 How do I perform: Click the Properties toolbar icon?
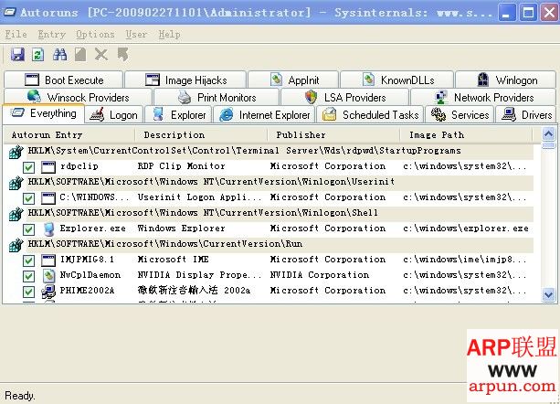(x=80, y=55)
